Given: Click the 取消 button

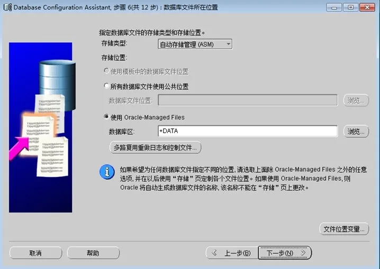Looking at the screenshot, I should pos(35,253).
